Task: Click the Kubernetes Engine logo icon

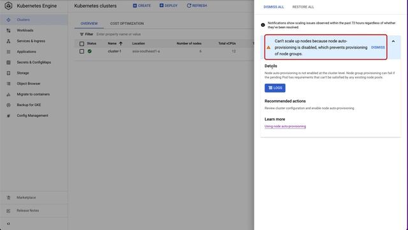Action: 8,6
